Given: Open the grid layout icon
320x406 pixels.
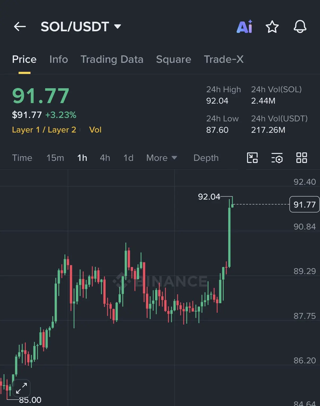Looking at the screenshot, I should coord(302,158).
